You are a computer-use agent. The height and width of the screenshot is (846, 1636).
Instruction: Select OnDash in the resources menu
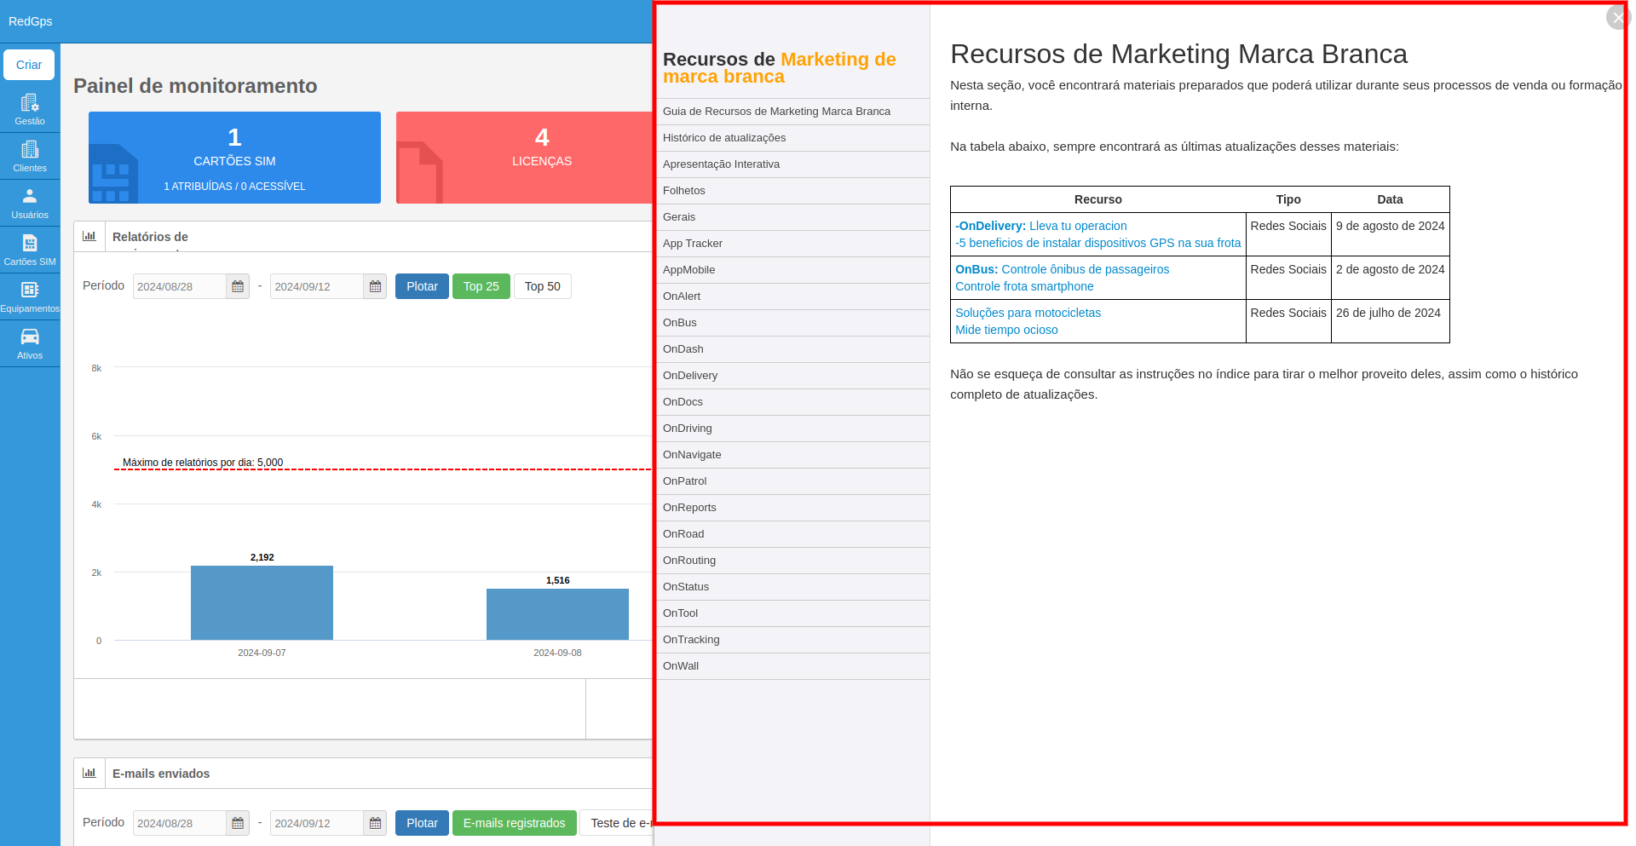coord(792,349)
